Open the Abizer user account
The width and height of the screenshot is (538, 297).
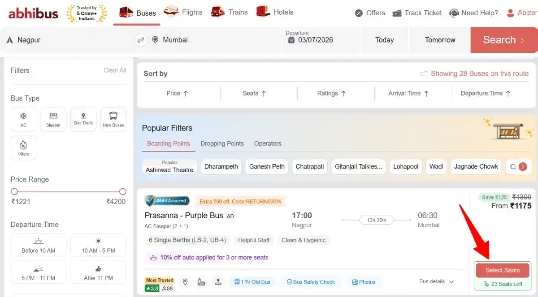[521, 13]
